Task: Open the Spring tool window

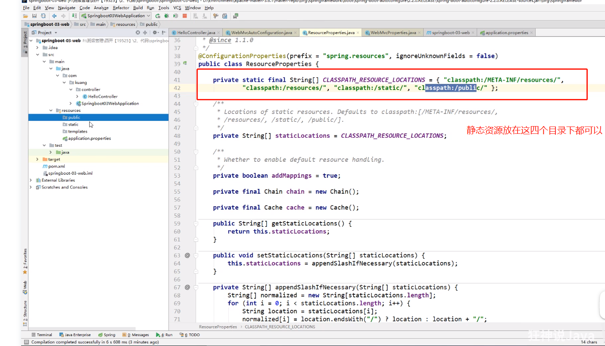Action: (107, 334)
